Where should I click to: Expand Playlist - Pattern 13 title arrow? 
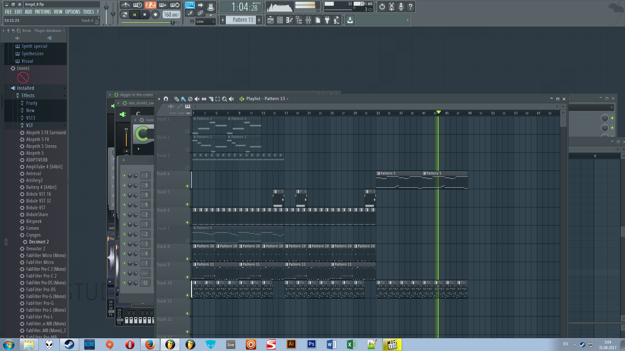pos(288,99)
